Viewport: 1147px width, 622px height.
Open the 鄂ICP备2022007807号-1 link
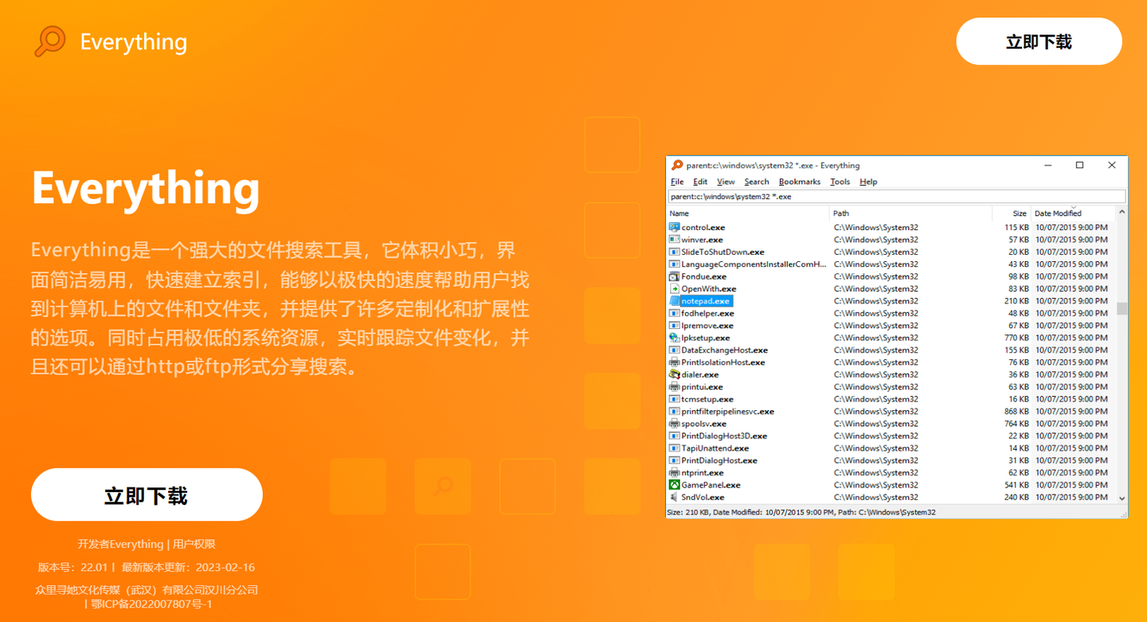point(151,604)
